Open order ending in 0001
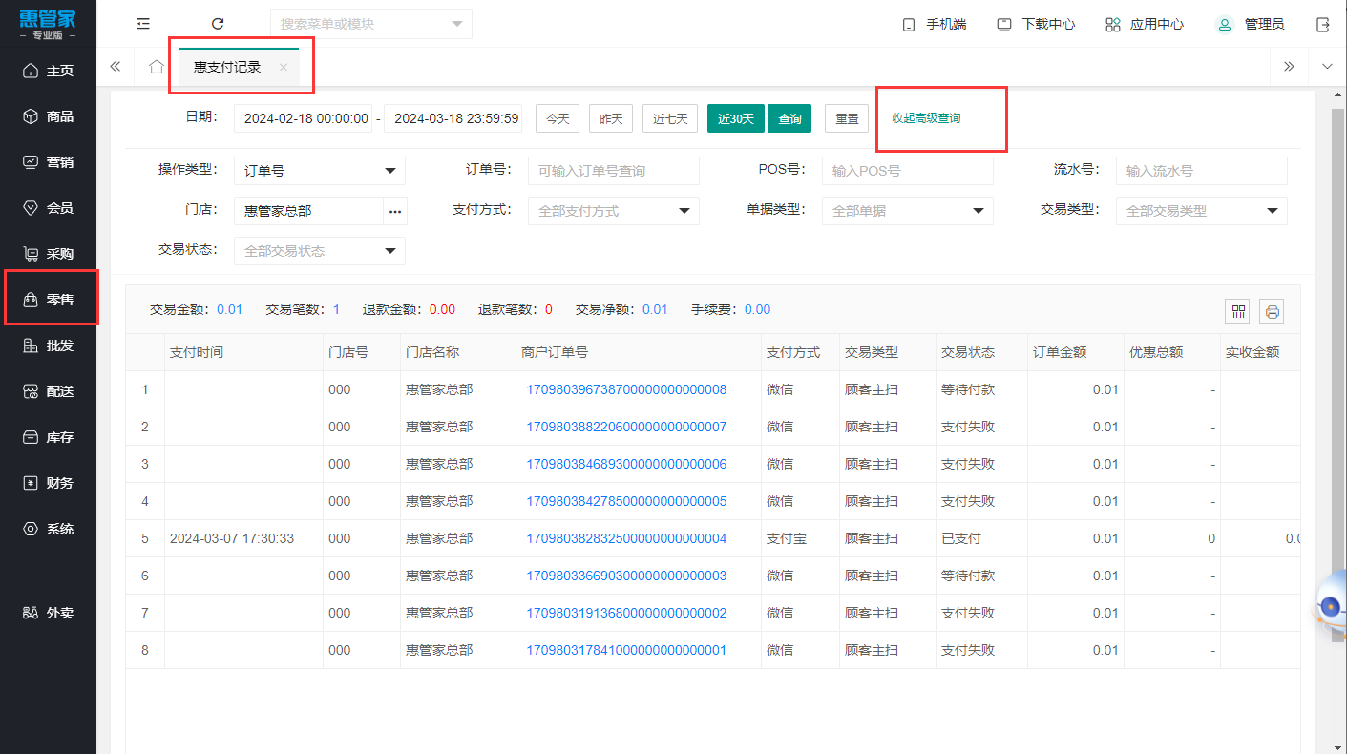This screenshot has width=1347, height=754. [626, 650]
